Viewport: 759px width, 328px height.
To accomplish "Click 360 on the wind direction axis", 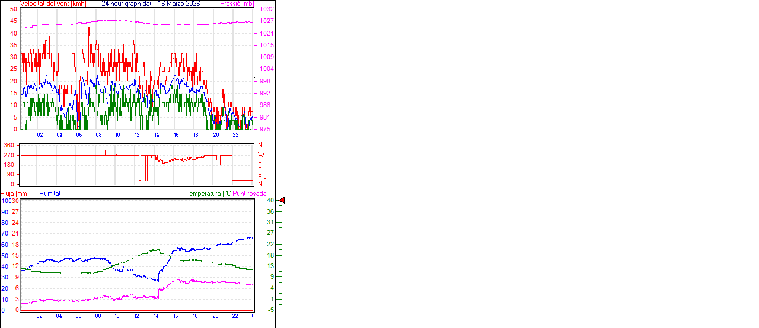I will click(x=9, y=146).
